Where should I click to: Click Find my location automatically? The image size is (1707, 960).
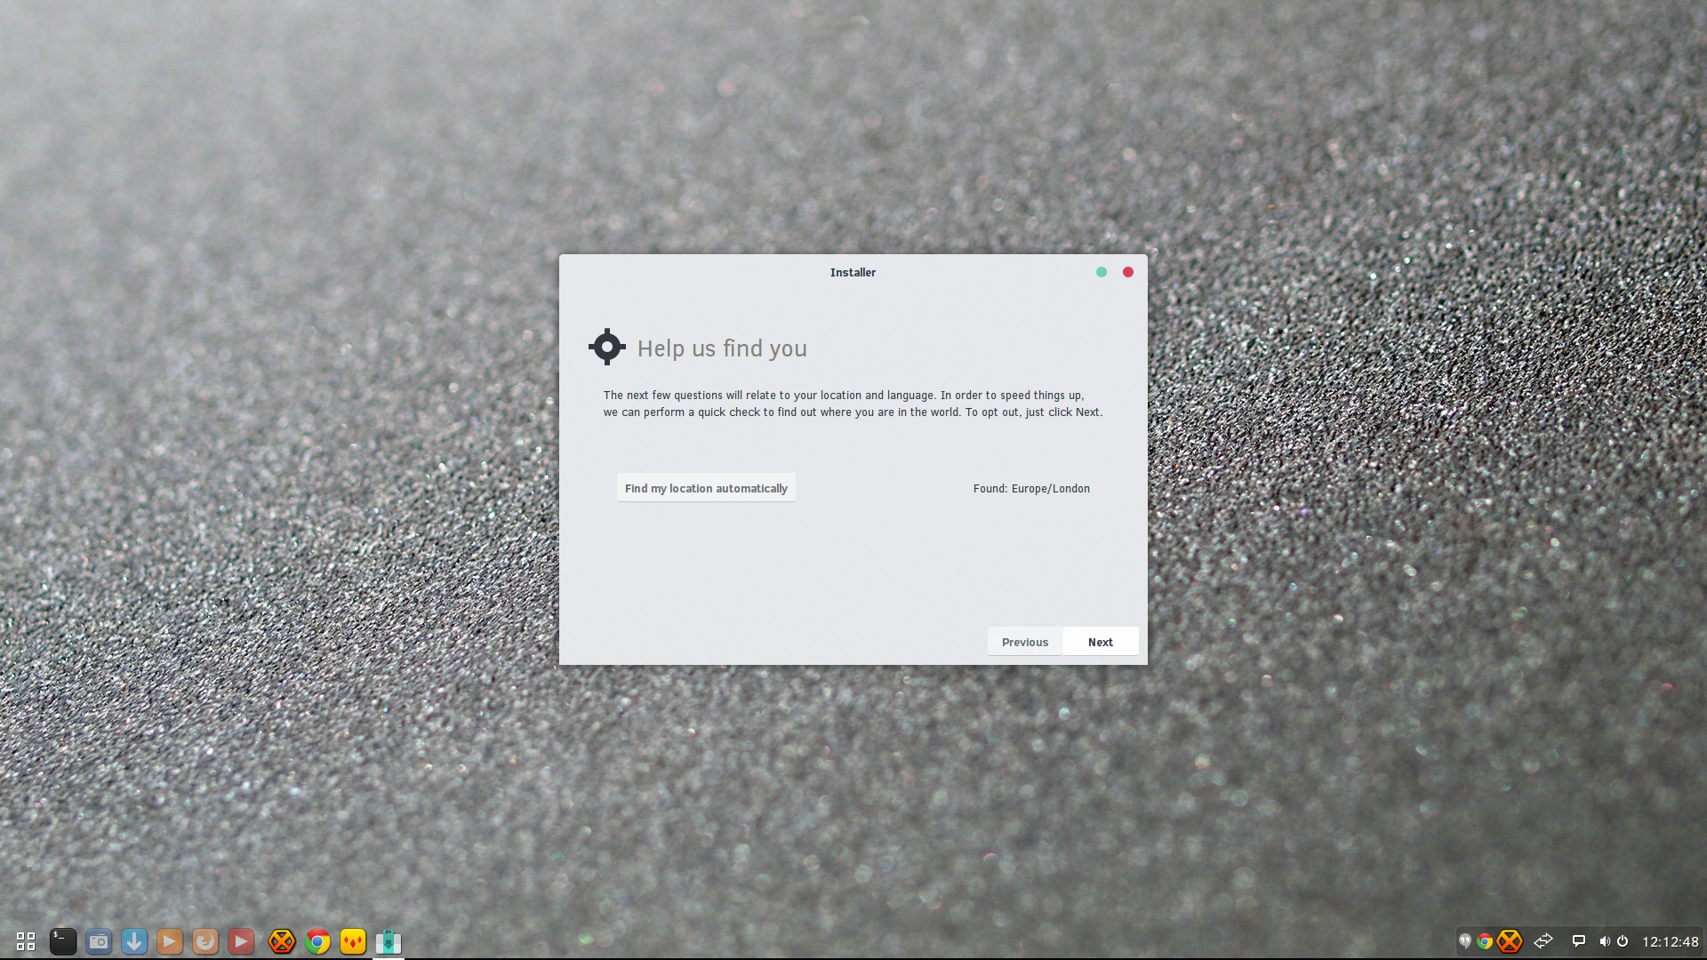[x=706, y=488]
